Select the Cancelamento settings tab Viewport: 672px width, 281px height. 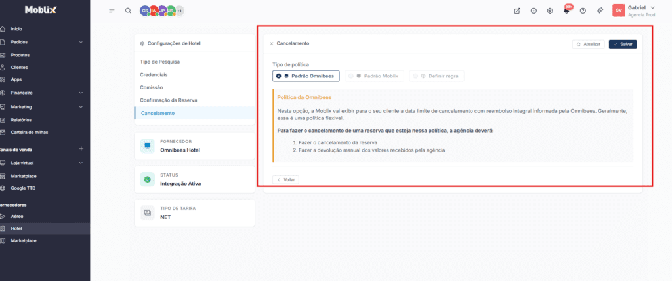click(x=194, y=113)
